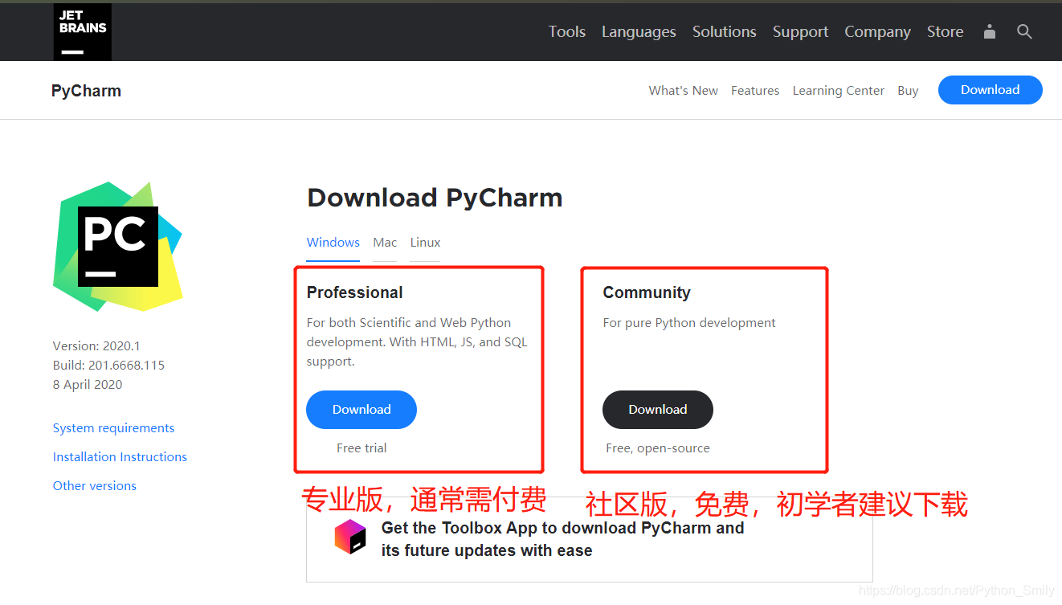Viewport: 1062px width, 605px height.
Task: Open the Buy page
Action: (908, 91)
